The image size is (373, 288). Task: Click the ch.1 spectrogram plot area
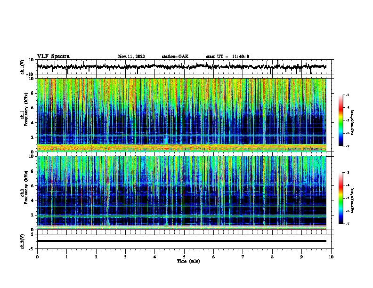182,115
